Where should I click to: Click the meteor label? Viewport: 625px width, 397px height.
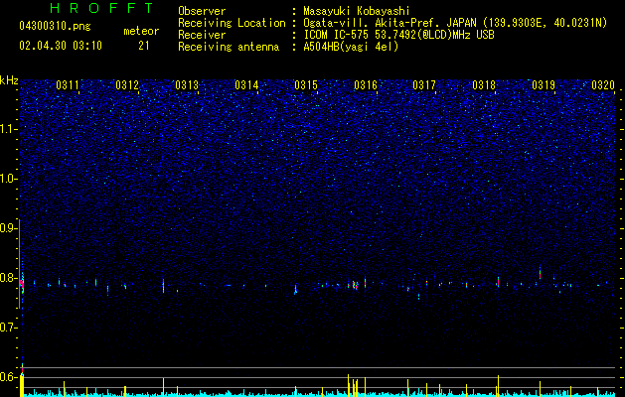(x=141, y=31)
